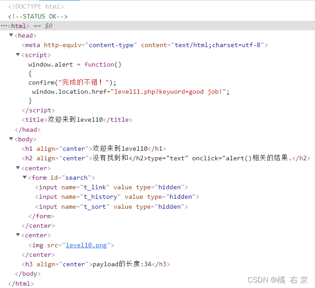Collapse the script element triangle

point(18,55)
